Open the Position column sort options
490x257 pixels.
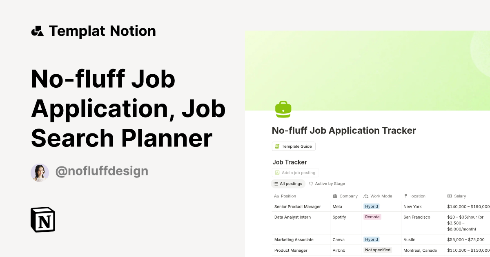288,196
